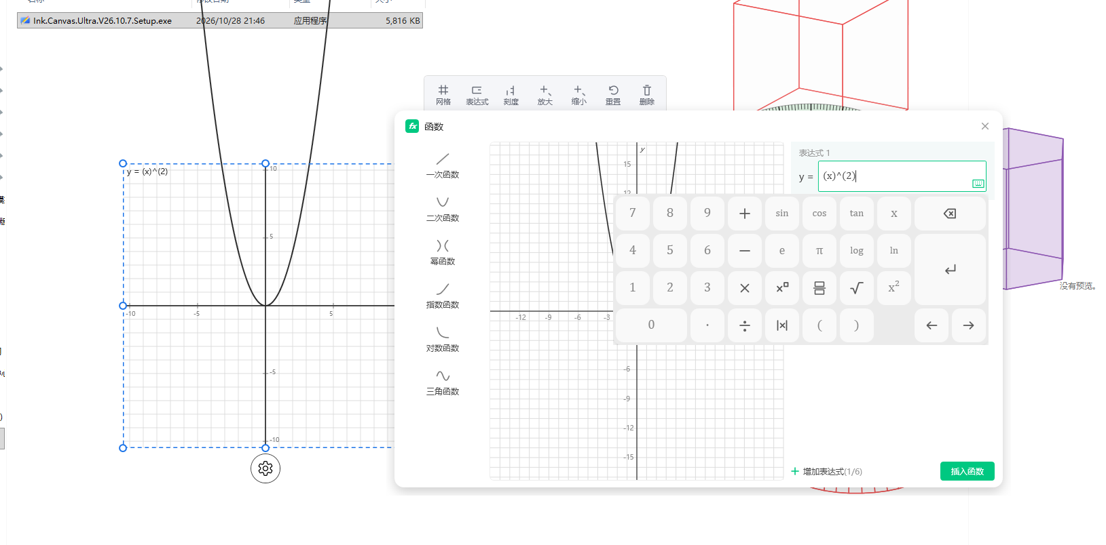
Task: Open the 表达式 expression tool
Action: click(x=477, y=95)
